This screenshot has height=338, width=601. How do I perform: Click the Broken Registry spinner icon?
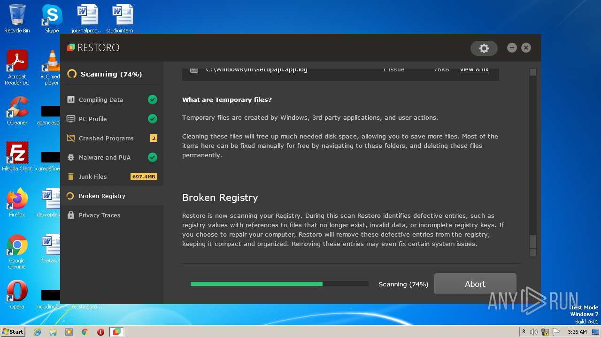[70, 196]
